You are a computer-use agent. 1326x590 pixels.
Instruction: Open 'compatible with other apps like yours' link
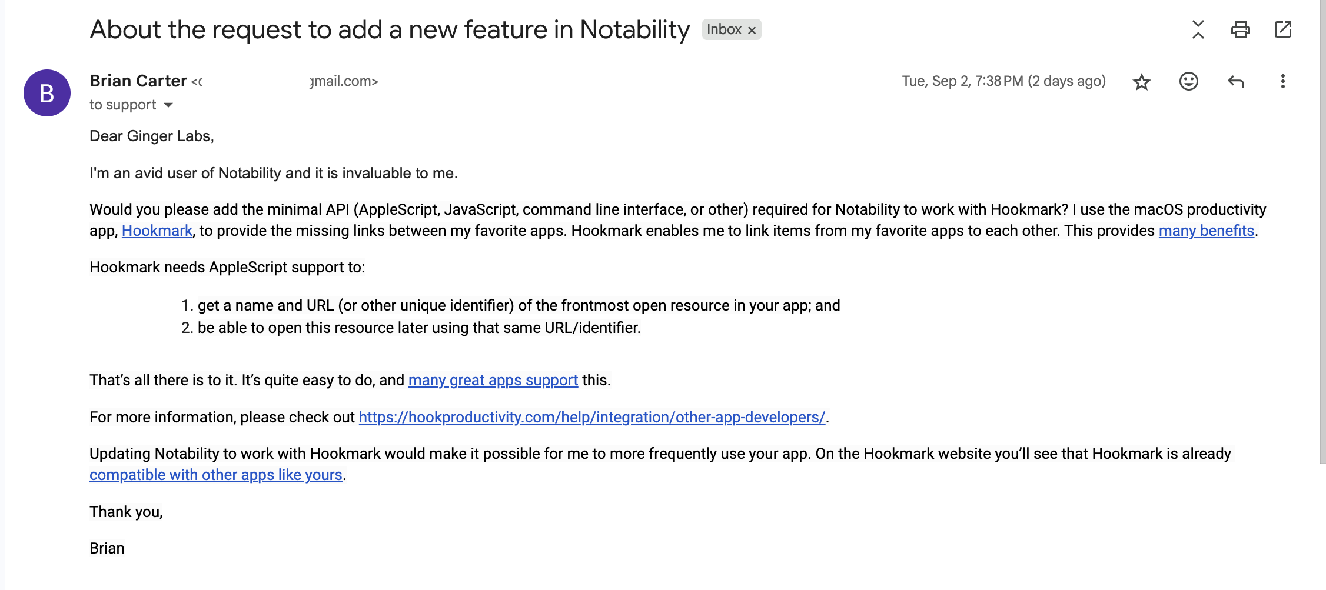pos(215,475)
